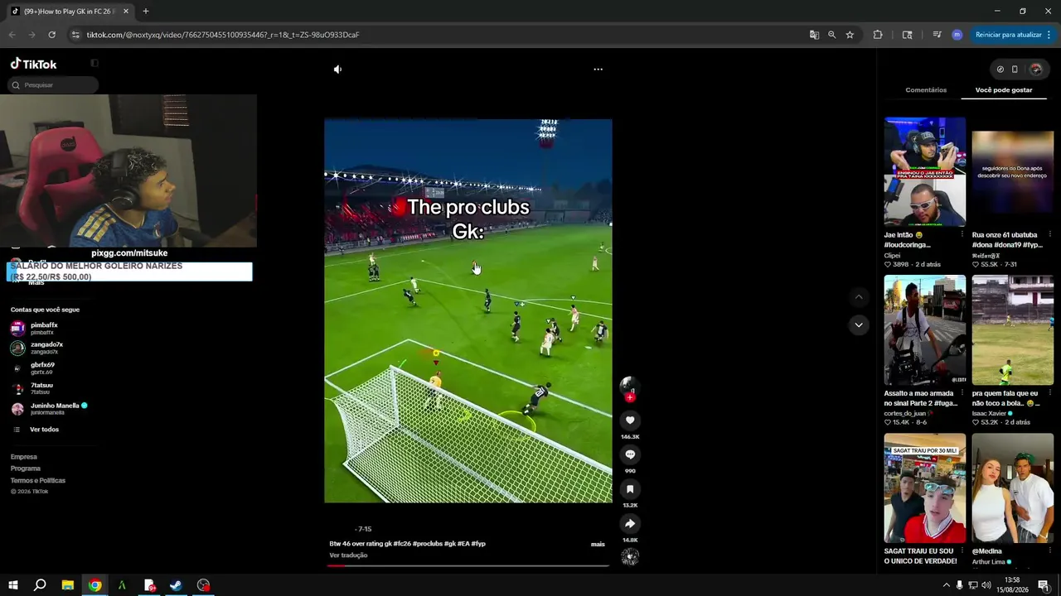Open the phone icon in TikTok top pill
The height and width of the screenshot is (596, 1061).
tap(1015, 70)
